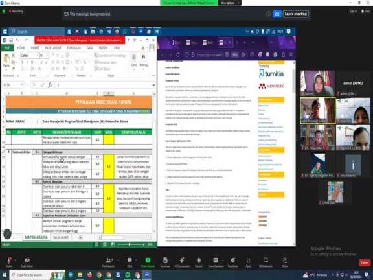Turn on camera with Start Video
The height and width of the screenshot is (280, 373).
click(27, 262)
